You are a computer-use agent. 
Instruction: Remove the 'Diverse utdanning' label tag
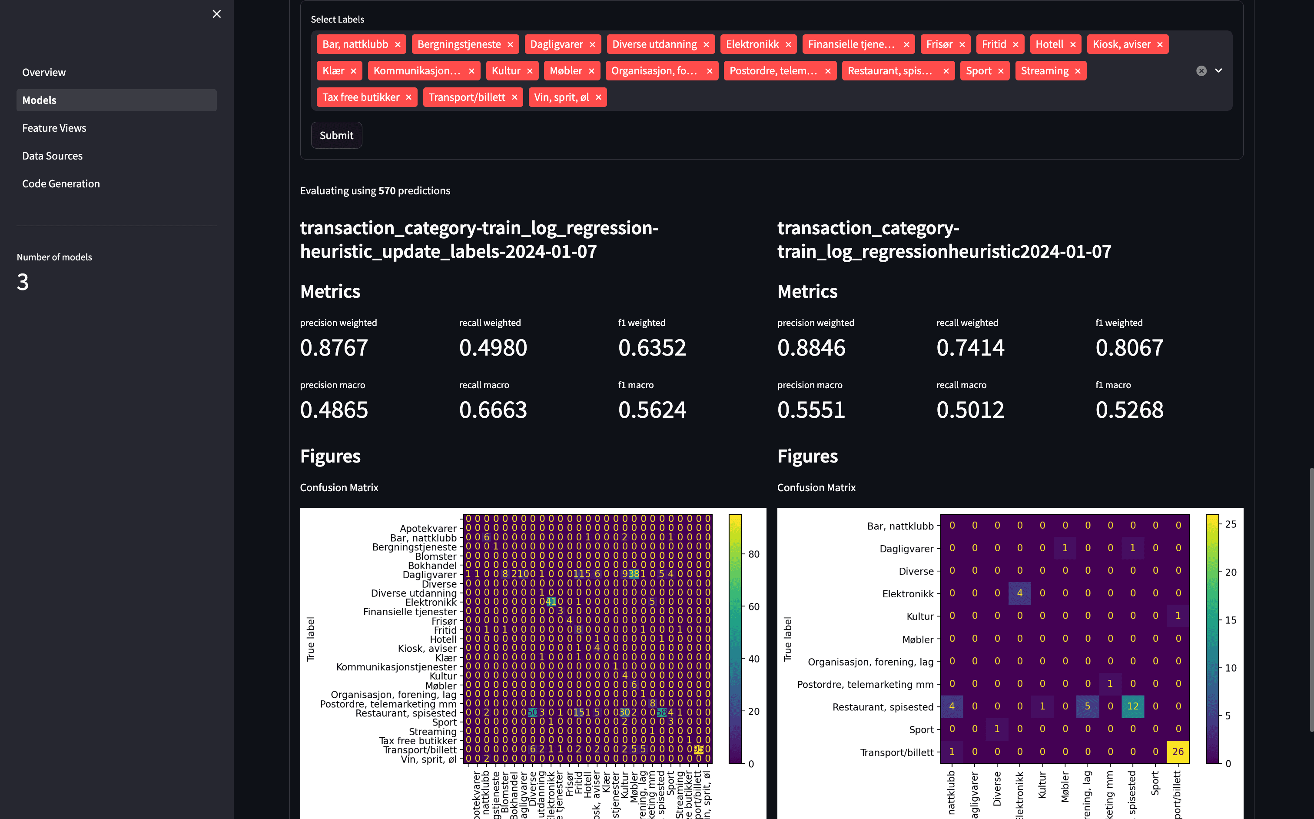706,44
